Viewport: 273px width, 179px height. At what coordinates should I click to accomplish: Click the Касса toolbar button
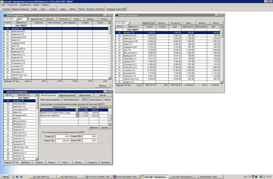[x=52, y=9]
